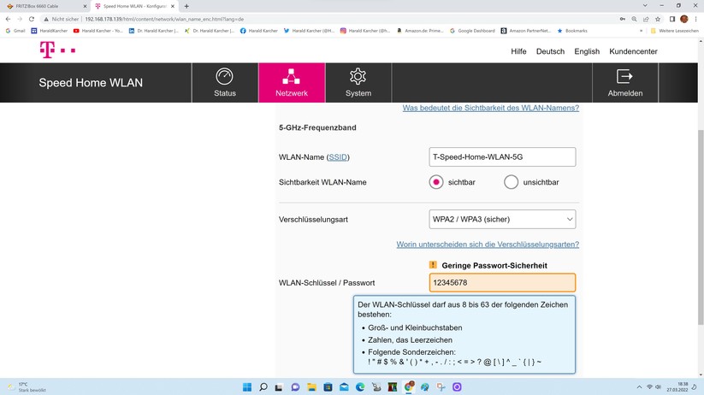
Task: Switch language to English
Action: pyautogui.click(x=587, y=51)
